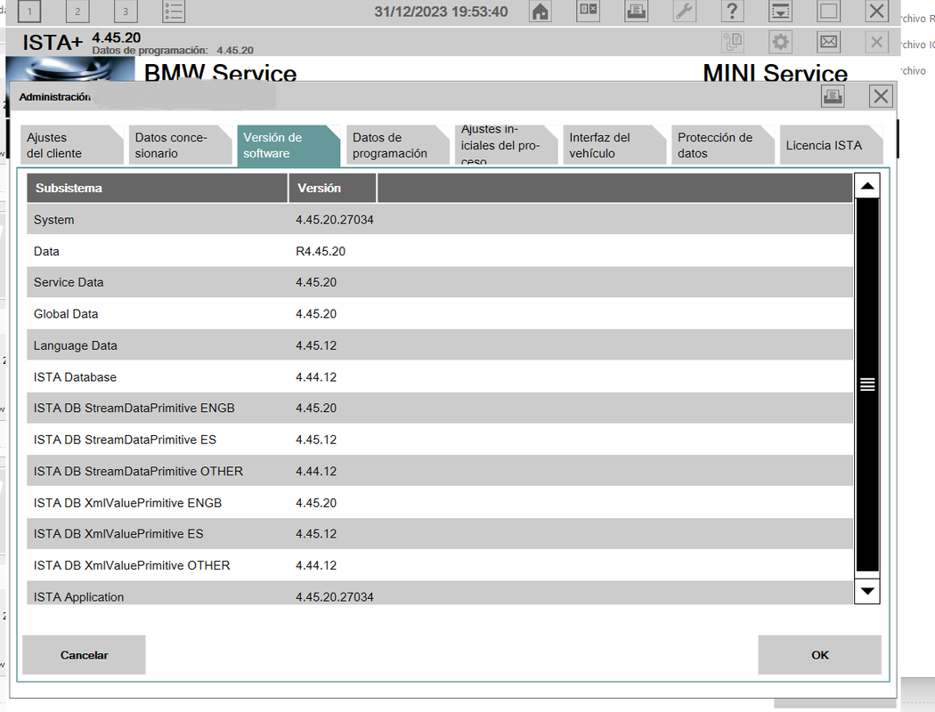Click the Cancelar button
935x712 pixels.
(x=84, y=655)
